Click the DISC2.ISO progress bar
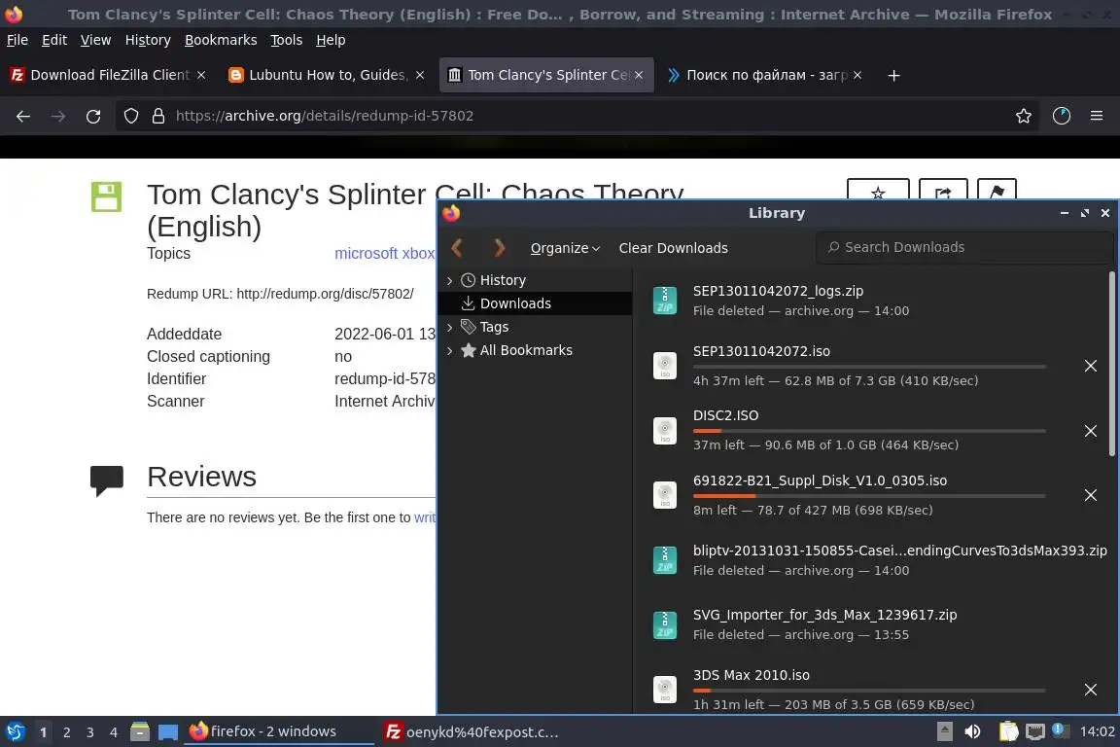 point(869,431)
